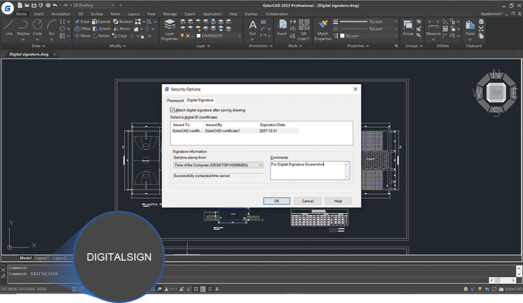This screenshot has height=303, width=523.
Task: Toggle Attach digital signature after saving checkbox
Action: click(173, 110)
